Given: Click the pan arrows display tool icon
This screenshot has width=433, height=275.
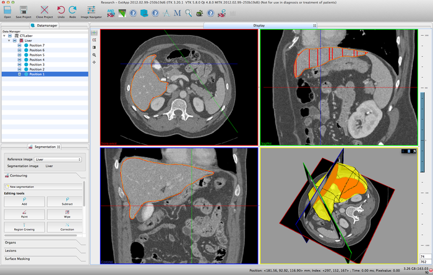Looking at the screenshot, I should click(x=94, y=62).
